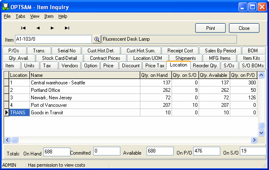The image size is (269, 170).
Task: Open the File menu
Action: tap(7, 16)
